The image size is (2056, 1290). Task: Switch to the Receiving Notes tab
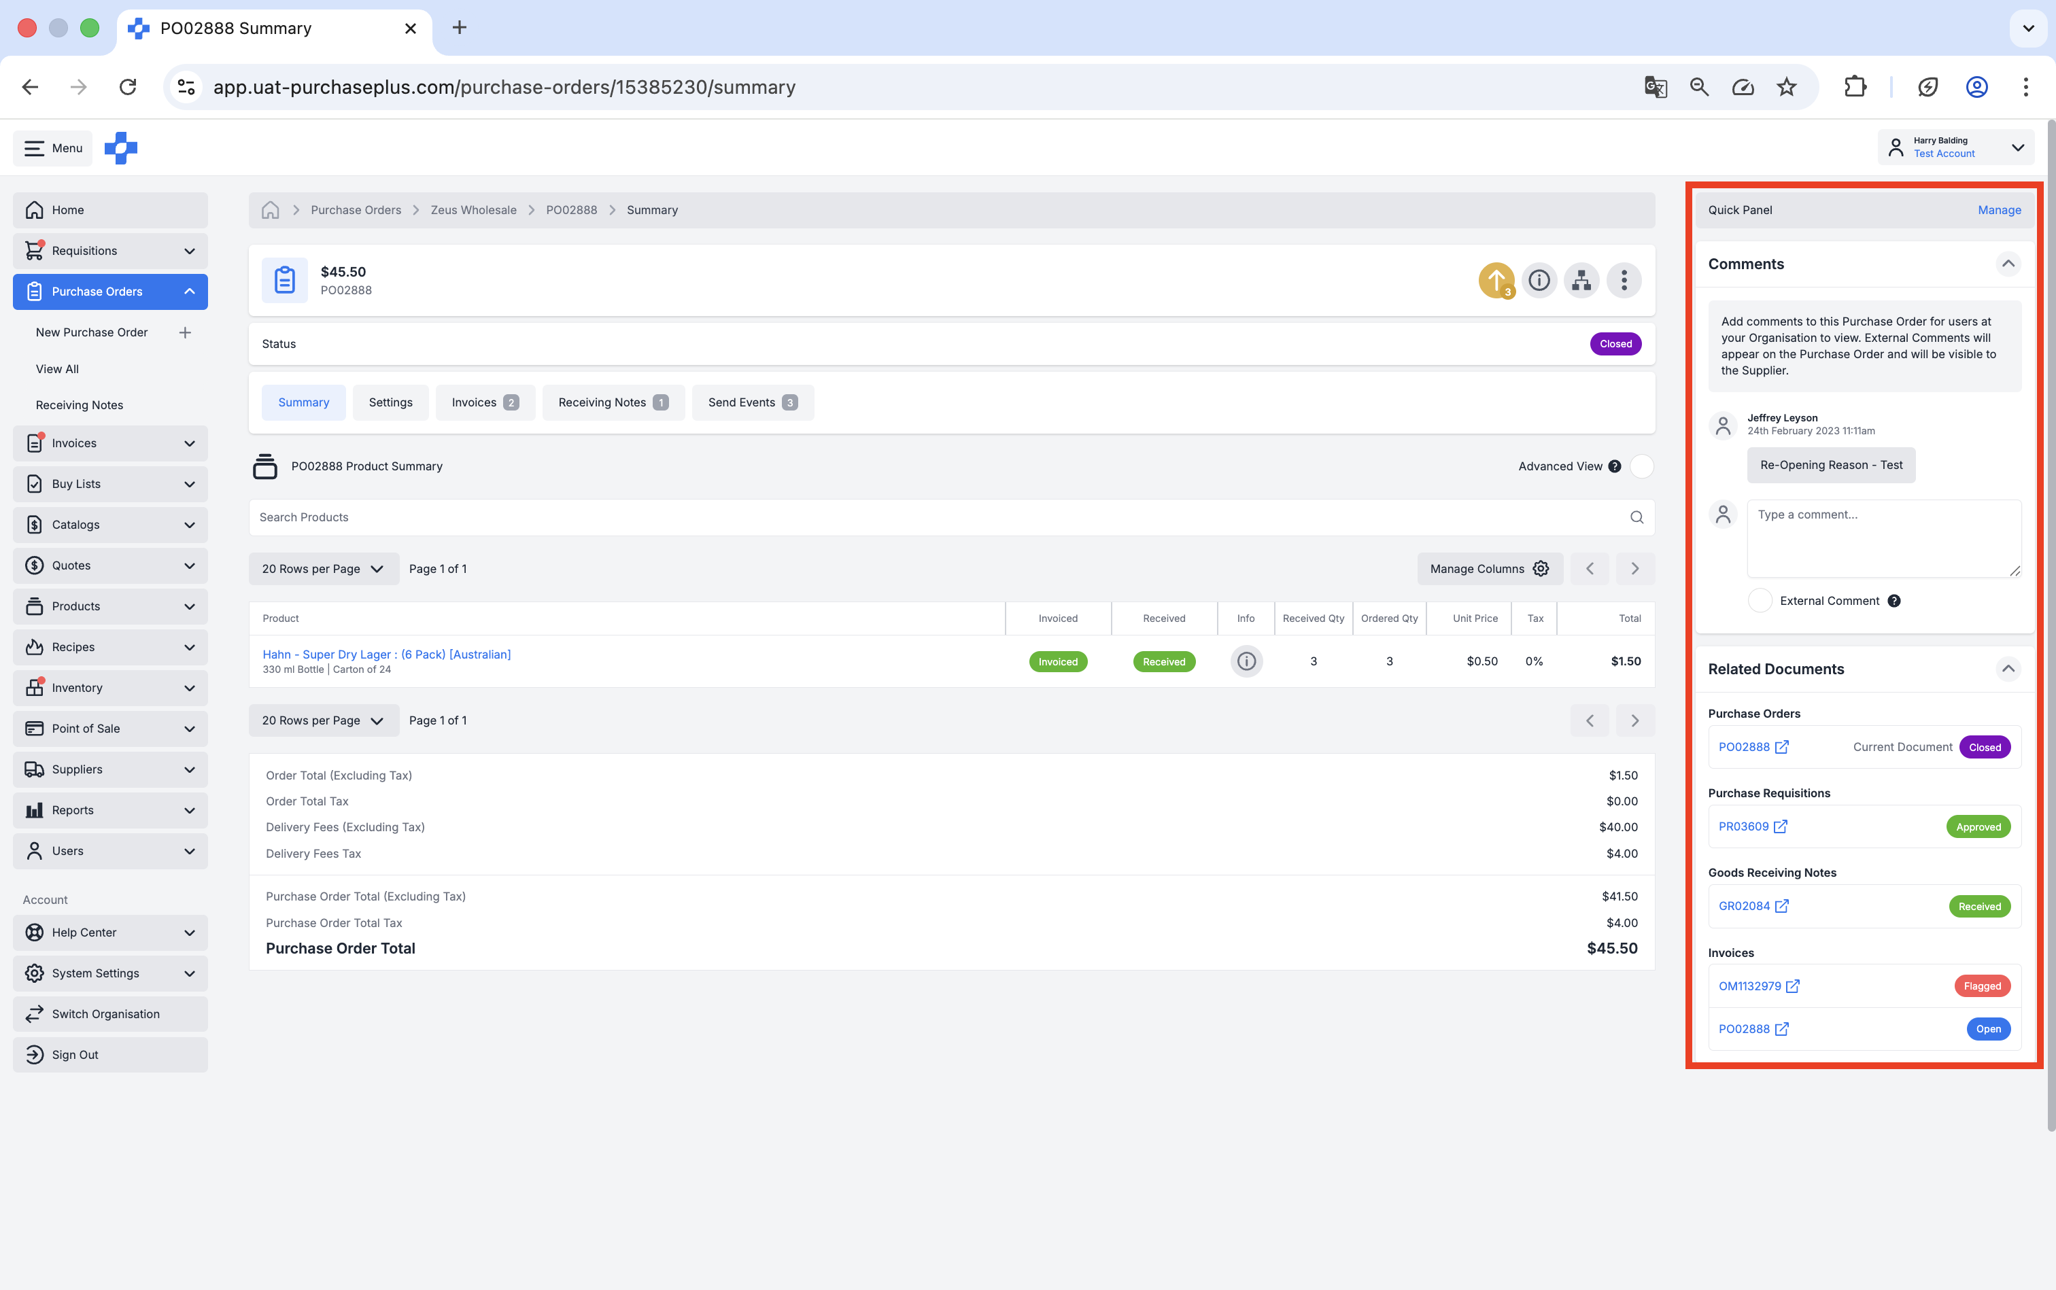click(613, 402)
